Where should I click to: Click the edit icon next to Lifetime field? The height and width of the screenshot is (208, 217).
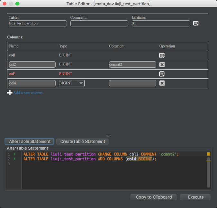[x=196, y=24]
